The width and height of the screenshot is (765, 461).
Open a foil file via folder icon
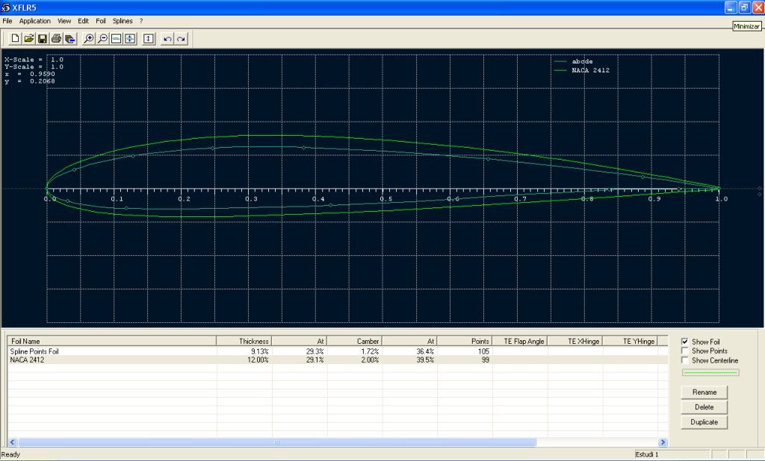28,39
